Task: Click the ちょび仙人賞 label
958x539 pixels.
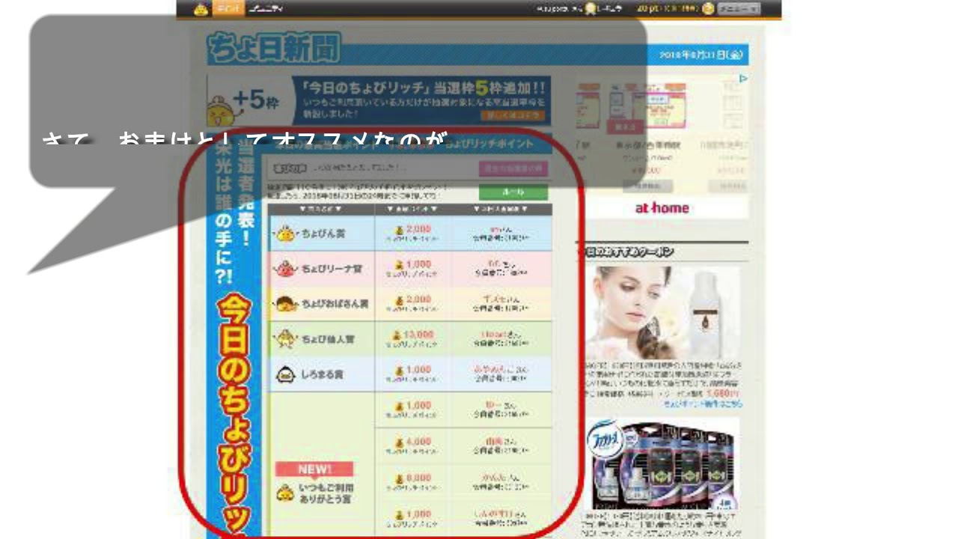Action: click(327, 340)
